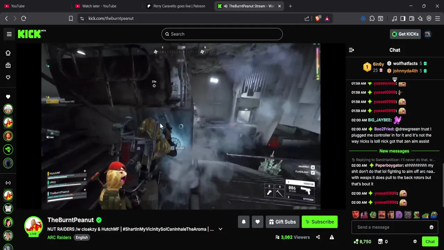The height and width of the screenshot is (250, 444).
Task: Toggle the browser sidebar panel icon
Action: pyautogui.click(x=403, y=18)
